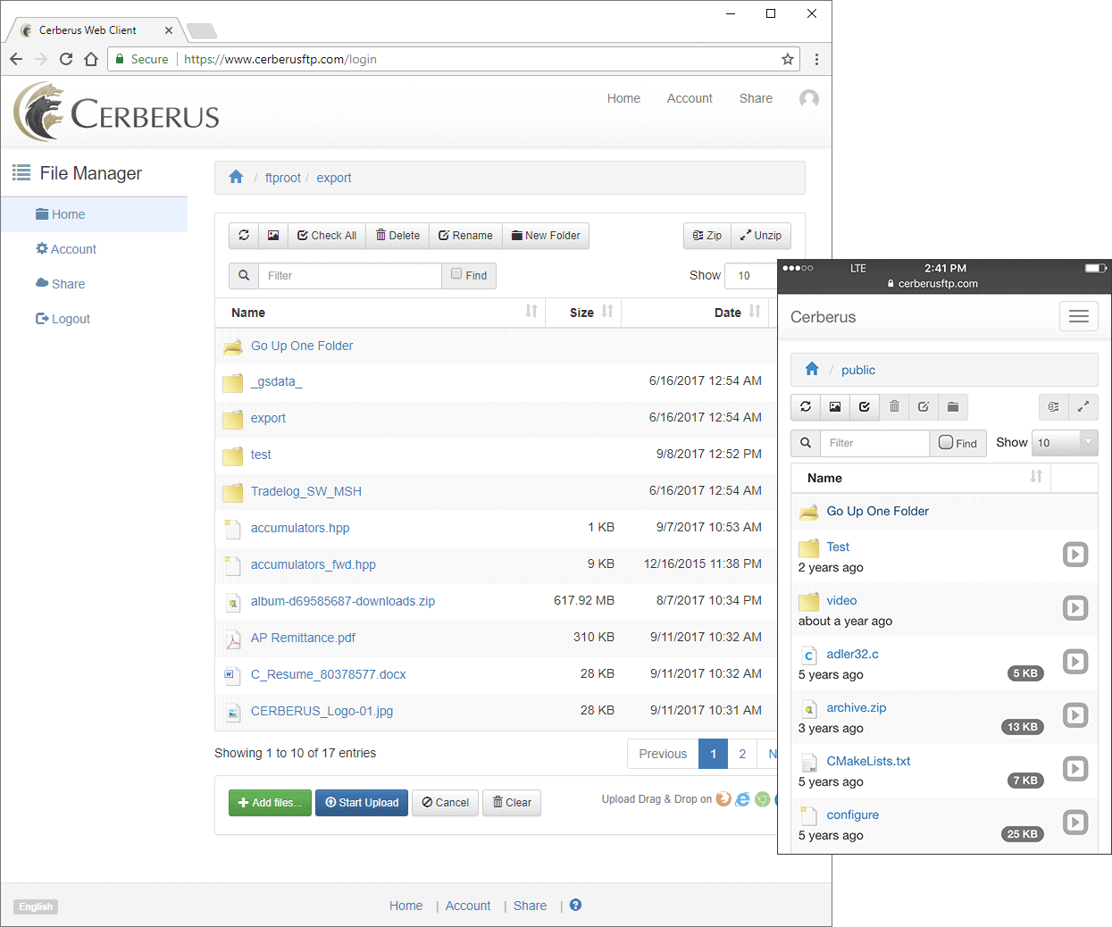The height and width of the screenshot is (927, 1112).
Task: Toggle Check All to select files
Action: [x=327, y=235]
